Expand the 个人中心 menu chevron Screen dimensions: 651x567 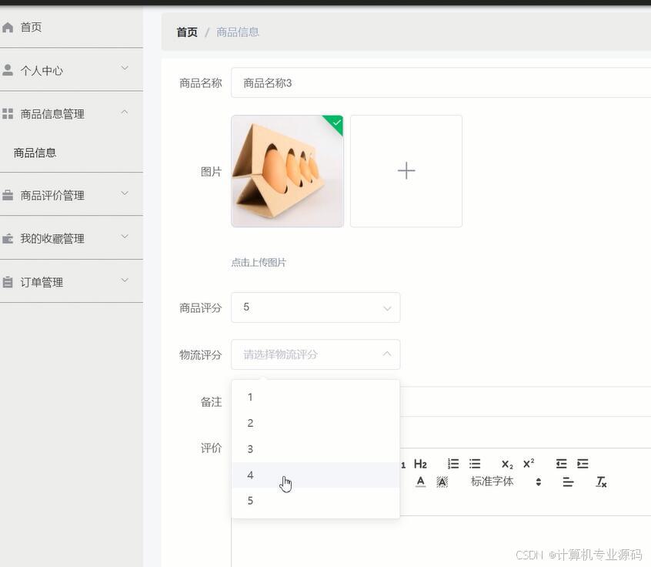(125, 68)
